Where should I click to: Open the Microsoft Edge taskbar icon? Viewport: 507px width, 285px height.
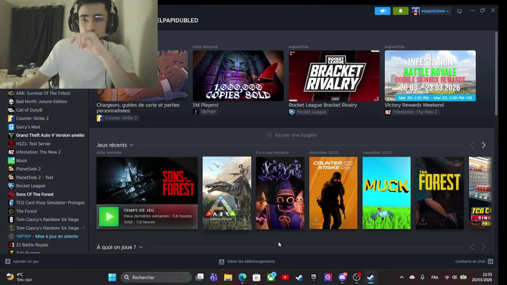pos(242,277)
